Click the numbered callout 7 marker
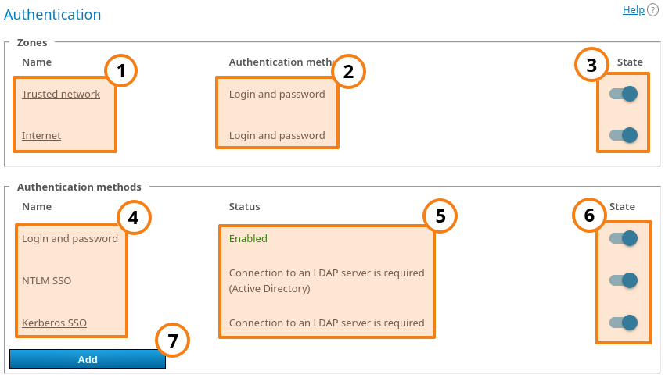665x378 pixels. tap(173, 340)
